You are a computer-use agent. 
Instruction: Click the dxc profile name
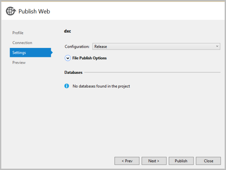pyautogui.click(x=67, y=31)
